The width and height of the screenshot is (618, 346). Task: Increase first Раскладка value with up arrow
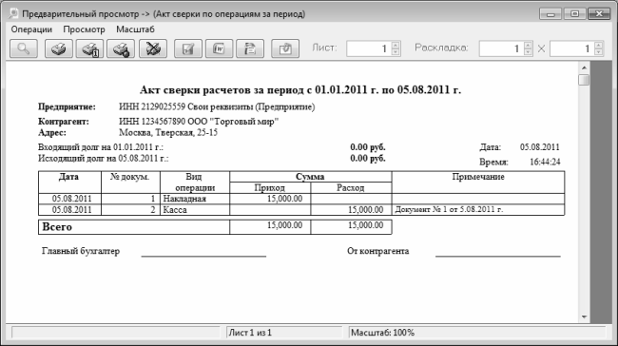(x=528, y=45)
